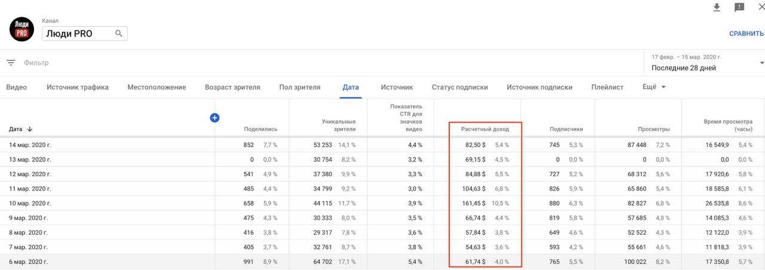The height and width of the screenshot is (270, 765).
Task: Select the Дата tab
Action: (x=351, y=87)
